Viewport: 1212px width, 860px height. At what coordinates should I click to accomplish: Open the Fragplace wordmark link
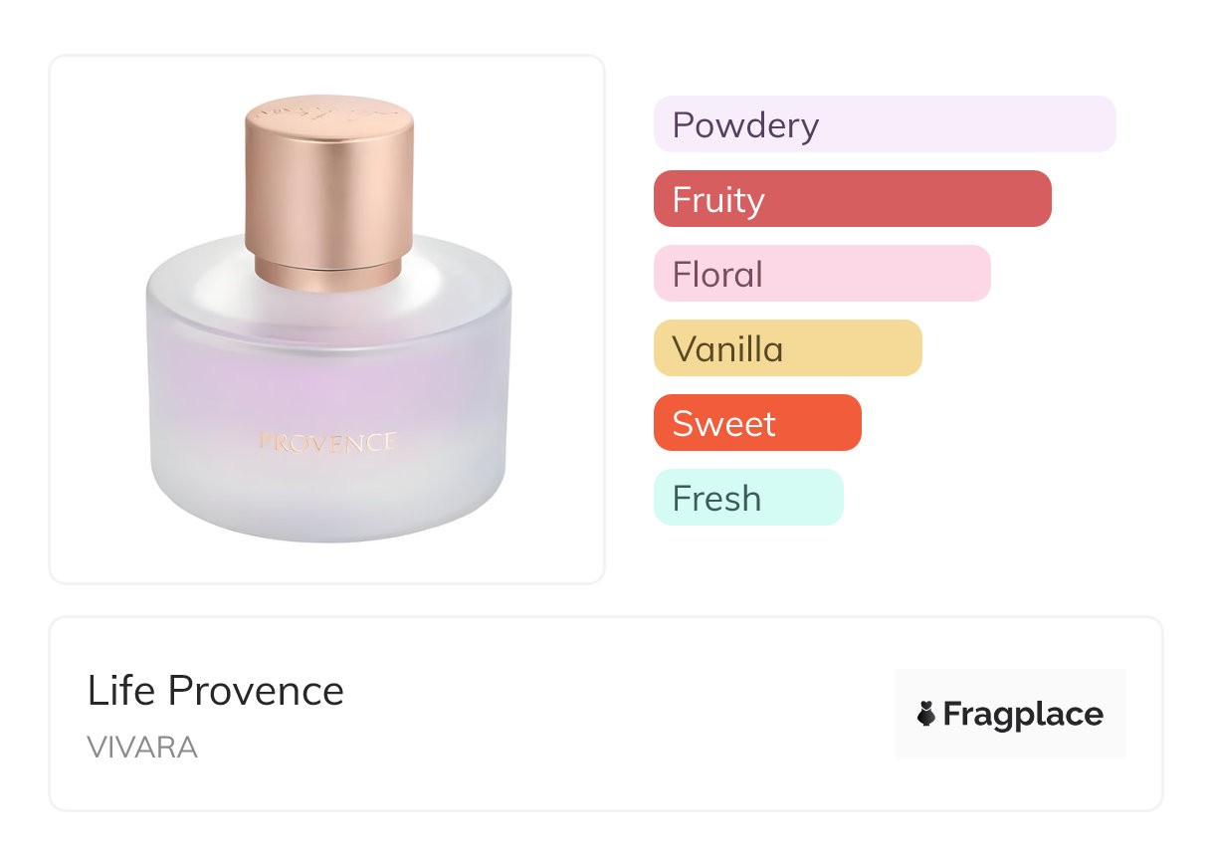(1023, 715)
